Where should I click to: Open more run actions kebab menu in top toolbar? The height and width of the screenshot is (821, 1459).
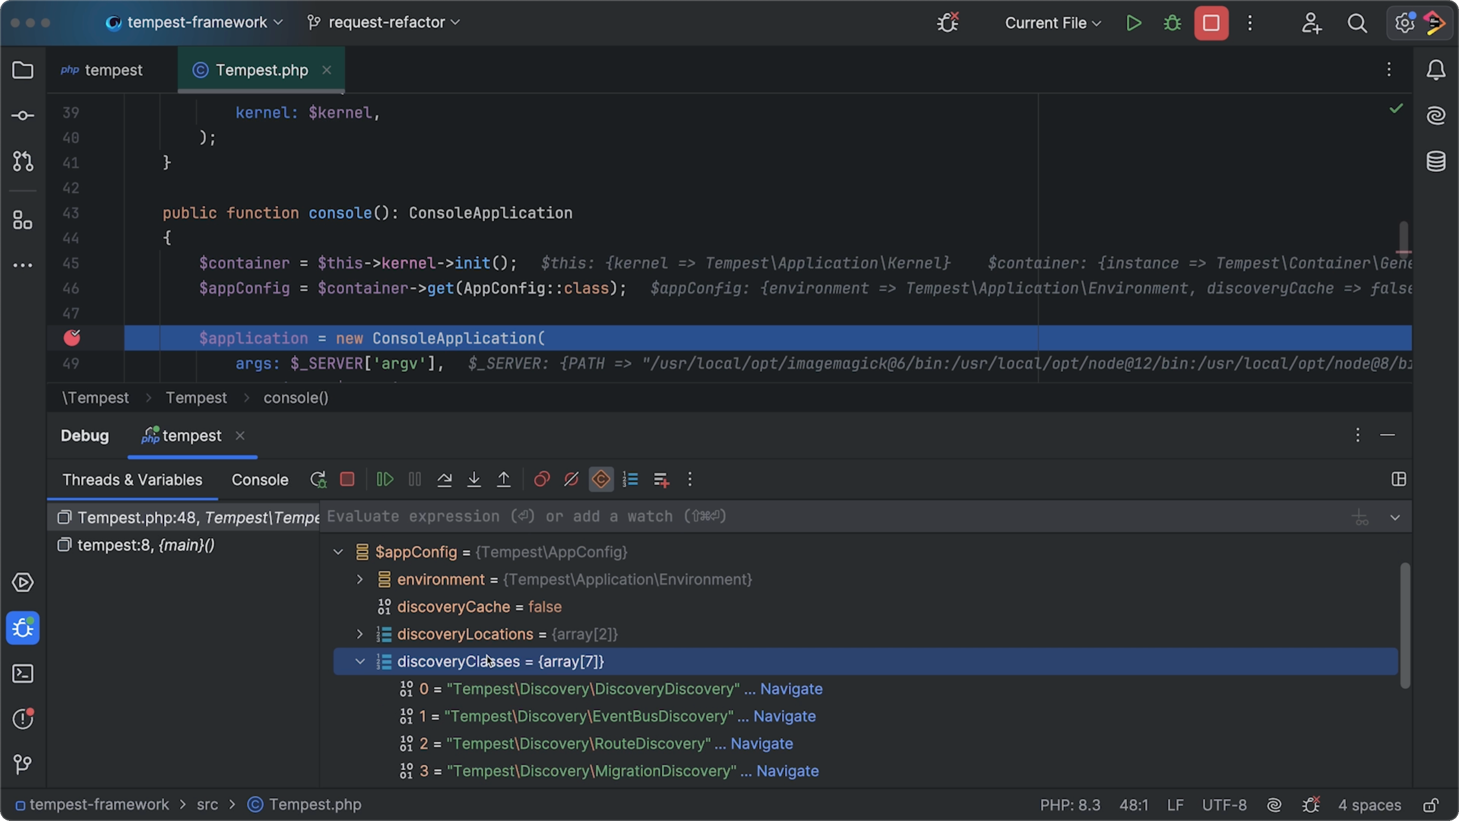[x=1250, y=23]
